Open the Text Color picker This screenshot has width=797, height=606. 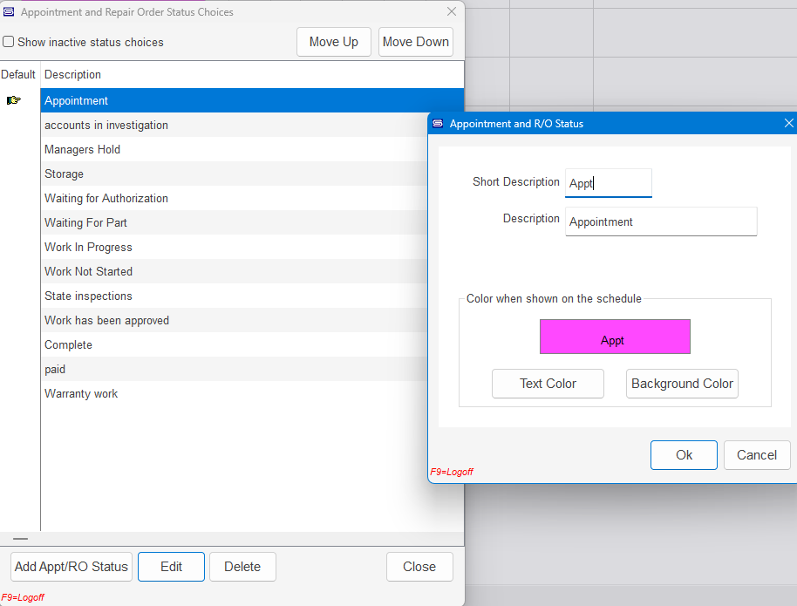pyautogui.click(x=548, y=384)
